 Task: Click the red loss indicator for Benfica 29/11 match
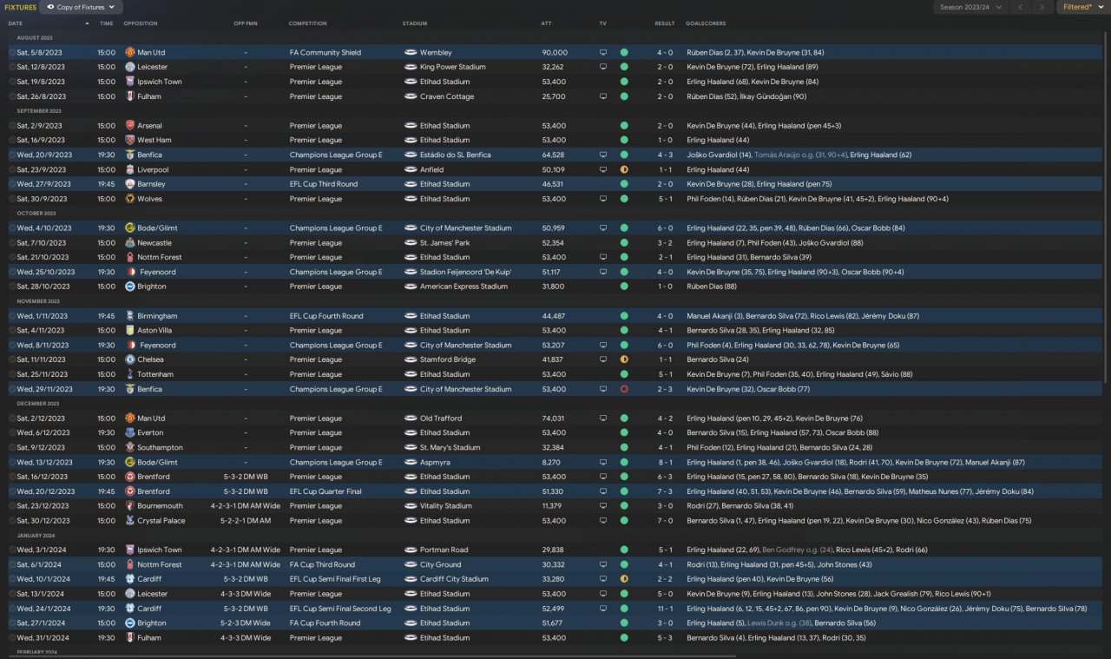623,389
